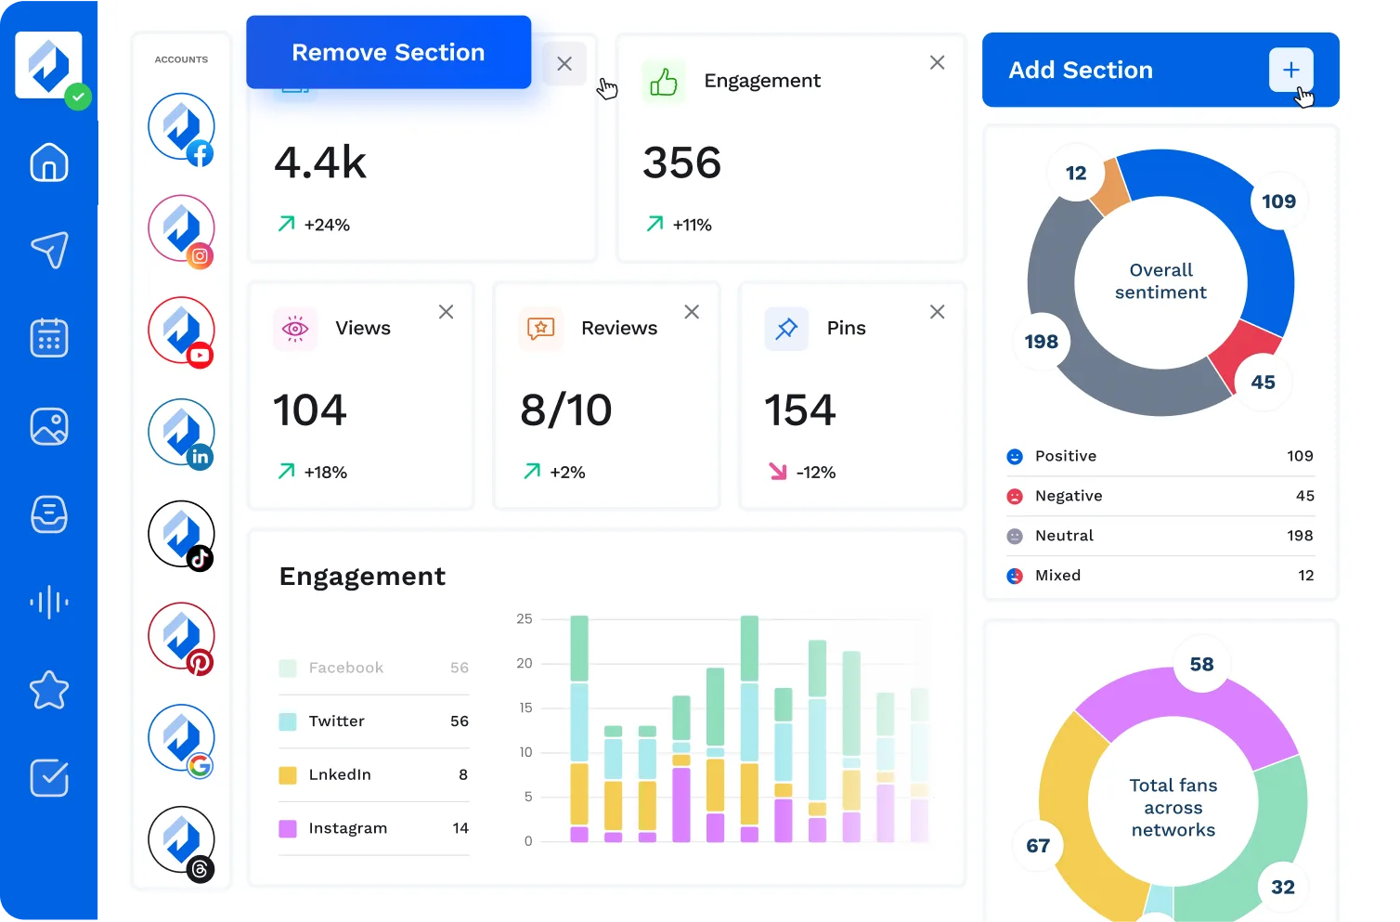This screenshot has width=1400, height=922.
Task: Open the checkmark tasks icon in sidebar
Action: point(49,778)
